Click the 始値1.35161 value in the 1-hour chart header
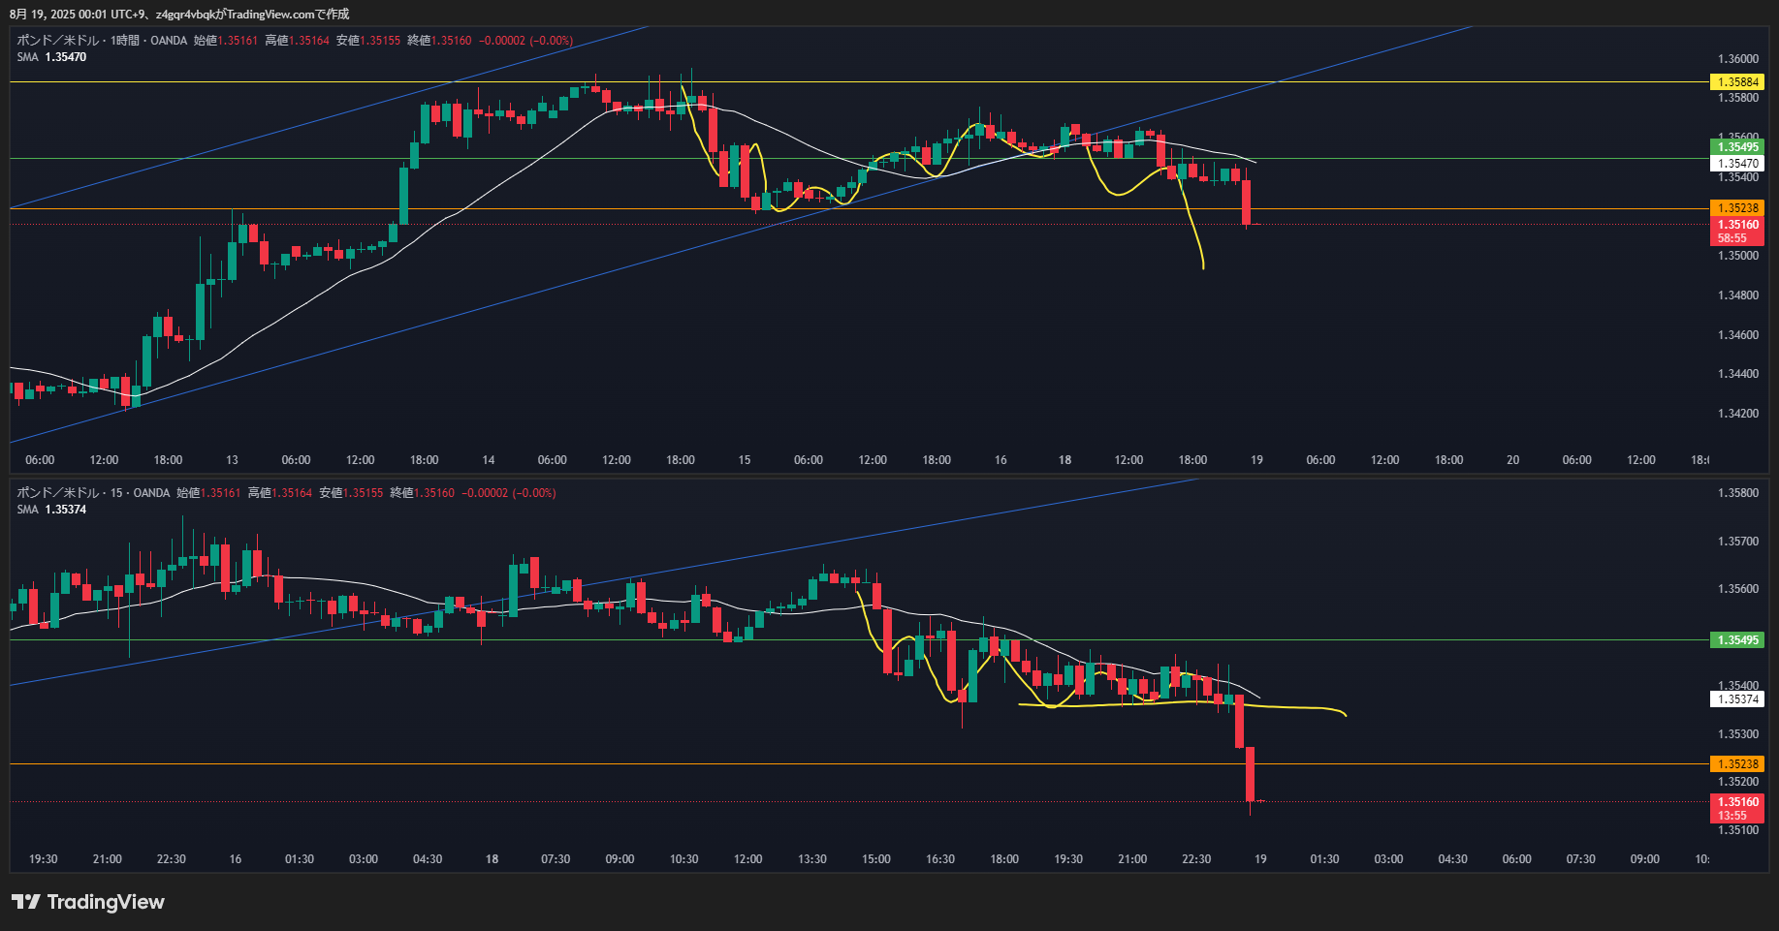Image resolution: width=1779 pixels, height=931 pixels. pos(226,41)
